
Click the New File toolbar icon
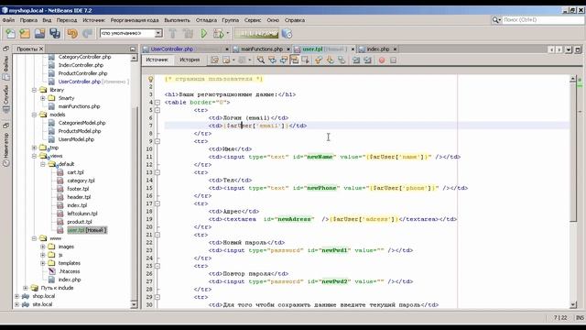pos(10,34)
